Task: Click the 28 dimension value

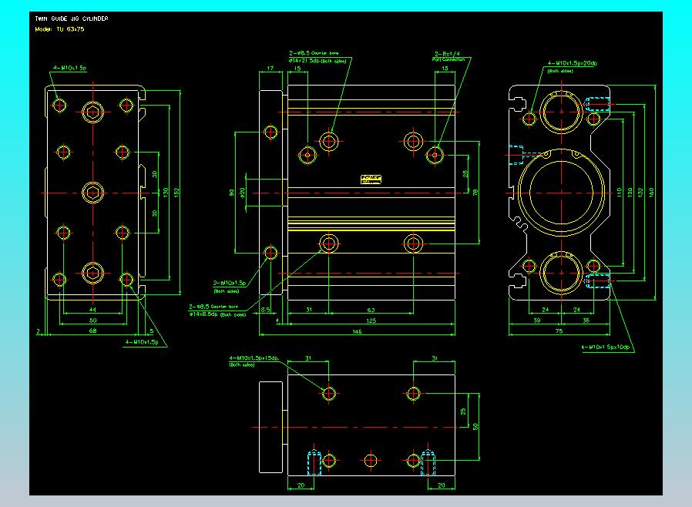Action: [x=465, y=174]
